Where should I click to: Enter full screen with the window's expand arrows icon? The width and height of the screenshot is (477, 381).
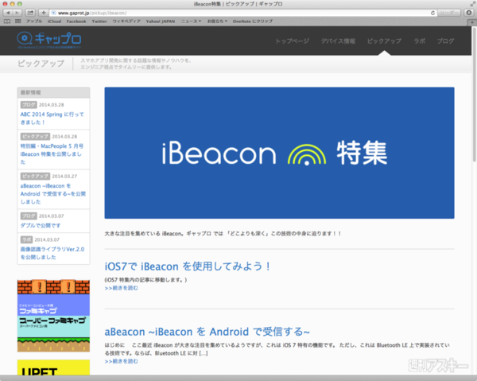472,4
